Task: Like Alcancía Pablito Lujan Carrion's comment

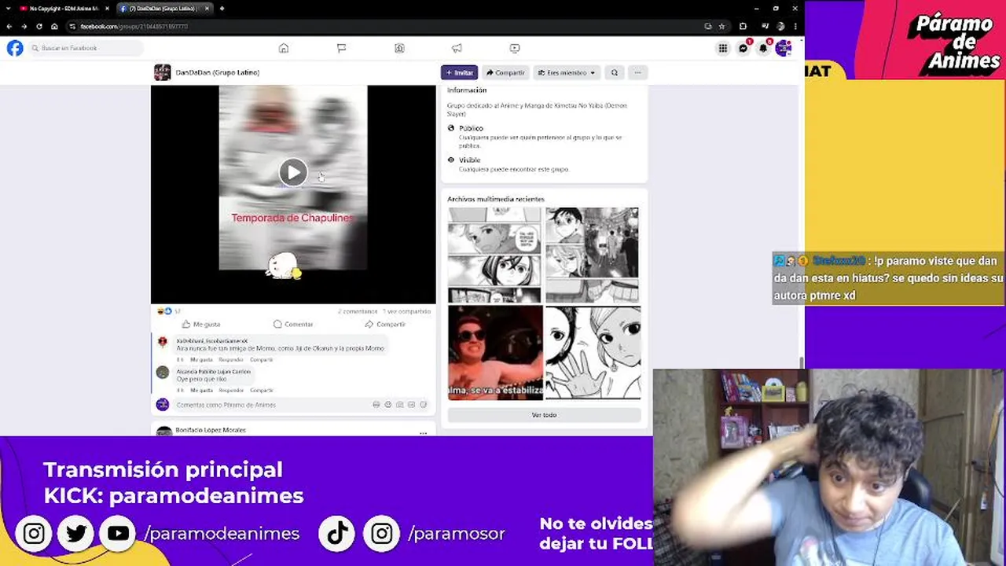Action: point(201,390)
